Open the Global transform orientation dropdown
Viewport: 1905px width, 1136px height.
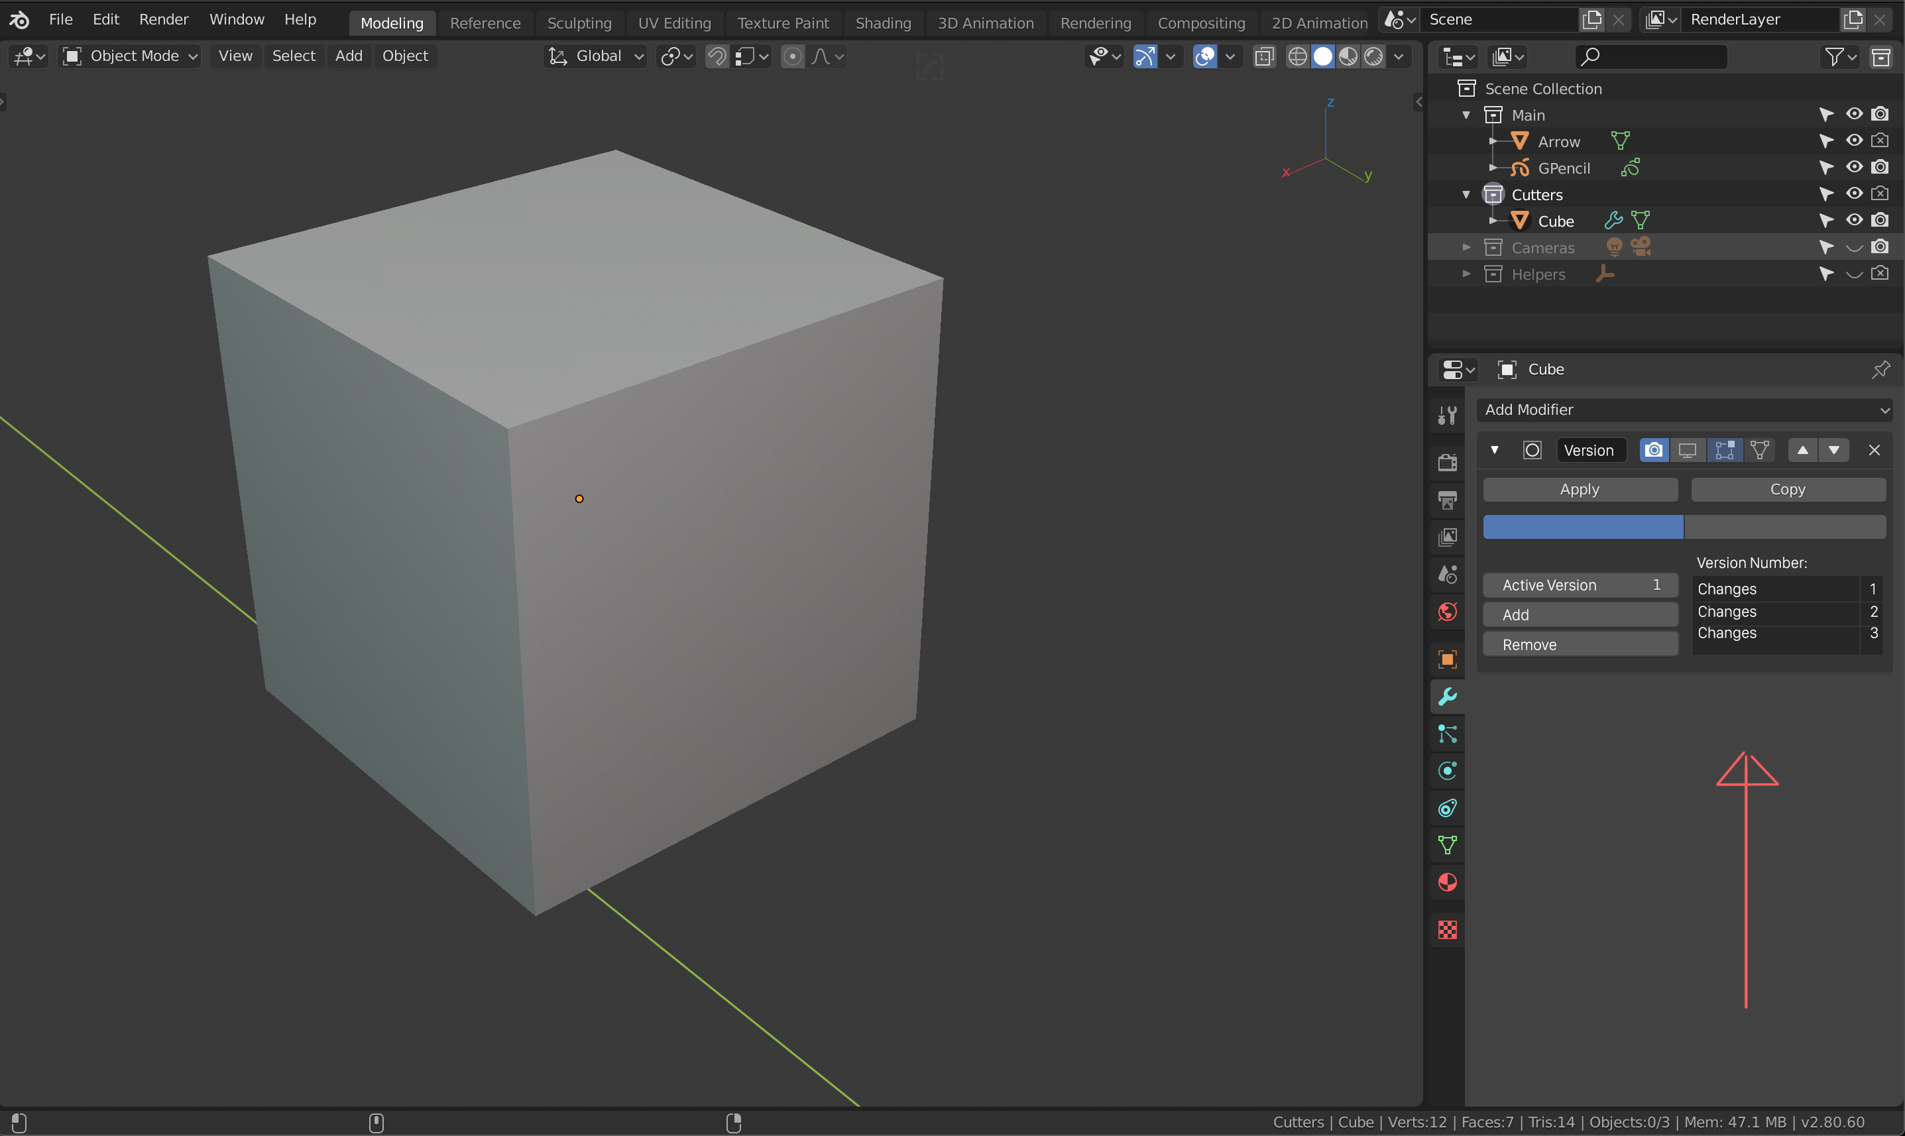(595, 56)
